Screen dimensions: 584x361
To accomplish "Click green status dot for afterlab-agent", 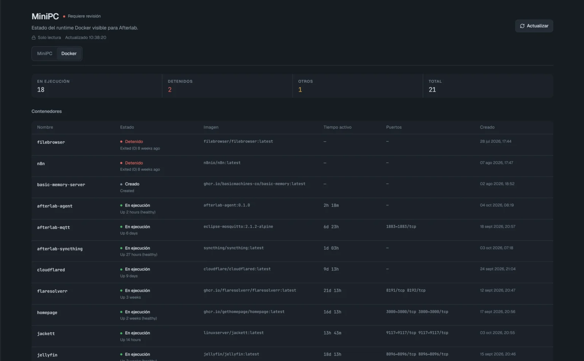I will coord(121,206).
